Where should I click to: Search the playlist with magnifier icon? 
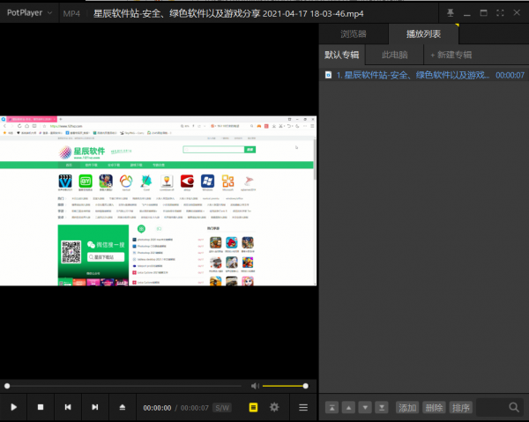[514, 407]
